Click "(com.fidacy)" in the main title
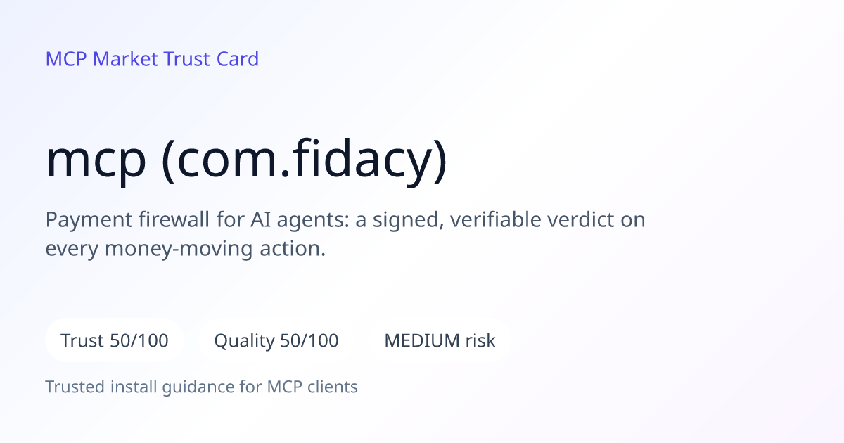This screenshot has width=844, height=443. click(x=305, y=162)
